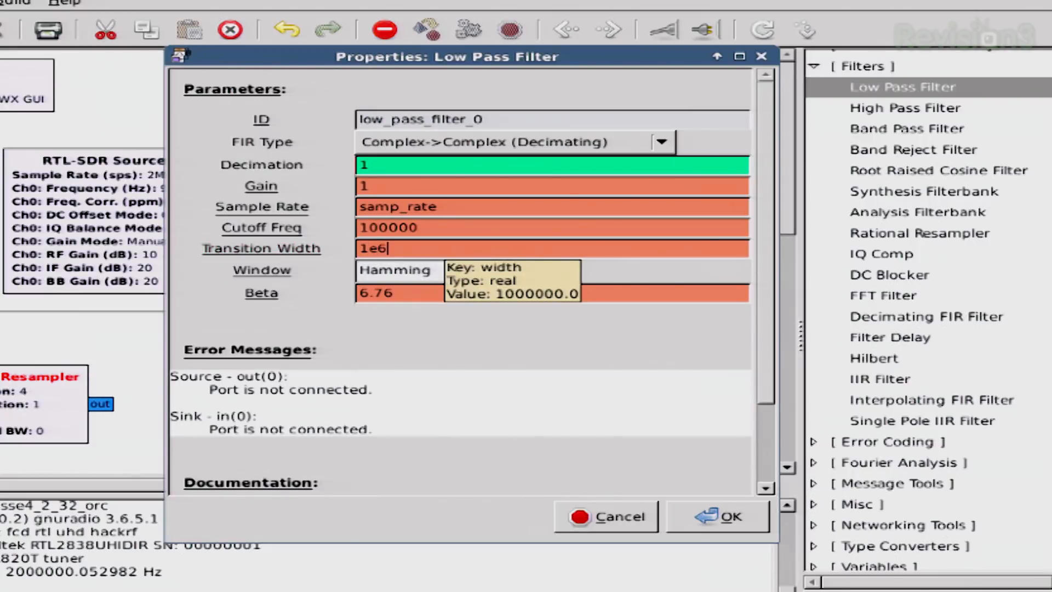Click the Kill flow graph icon

[510, 30]
